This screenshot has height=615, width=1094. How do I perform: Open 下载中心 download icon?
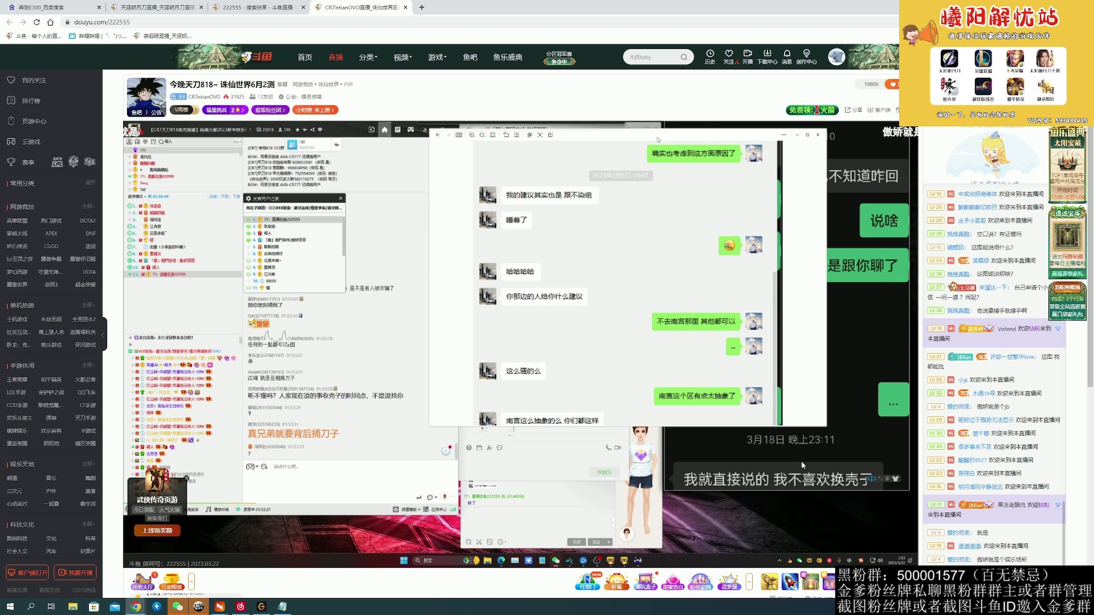click(767, 54)
